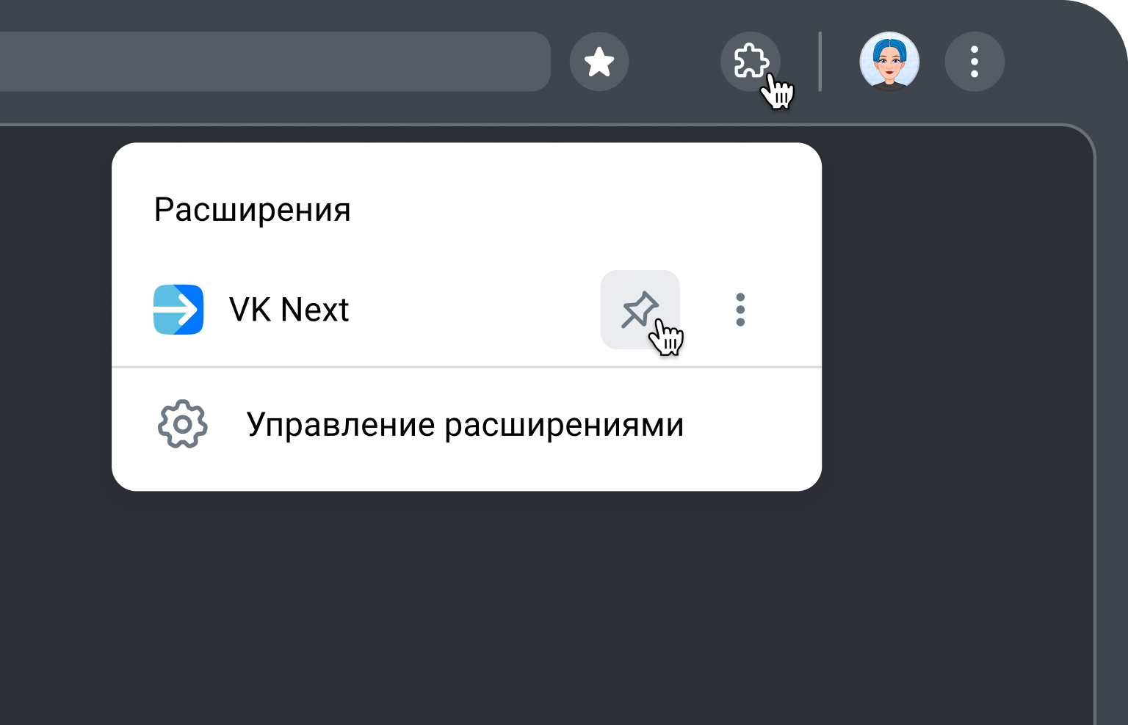Click the blue arrow VK Next logo
Image resolution: width=1128 pixels, height=725 pixels.
pos(178,310)
